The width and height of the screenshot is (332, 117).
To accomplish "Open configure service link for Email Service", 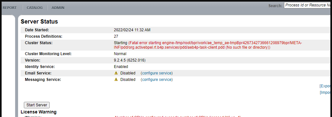I will [x=157, y=73].
